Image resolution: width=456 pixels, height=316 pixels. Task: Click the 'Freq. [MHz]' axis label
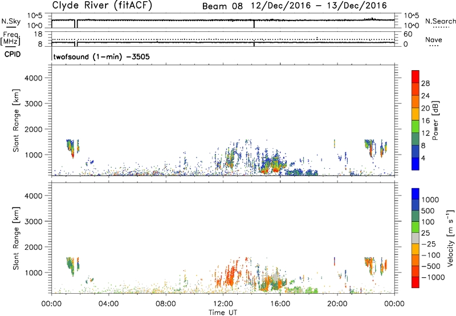(x=11, y=38)
